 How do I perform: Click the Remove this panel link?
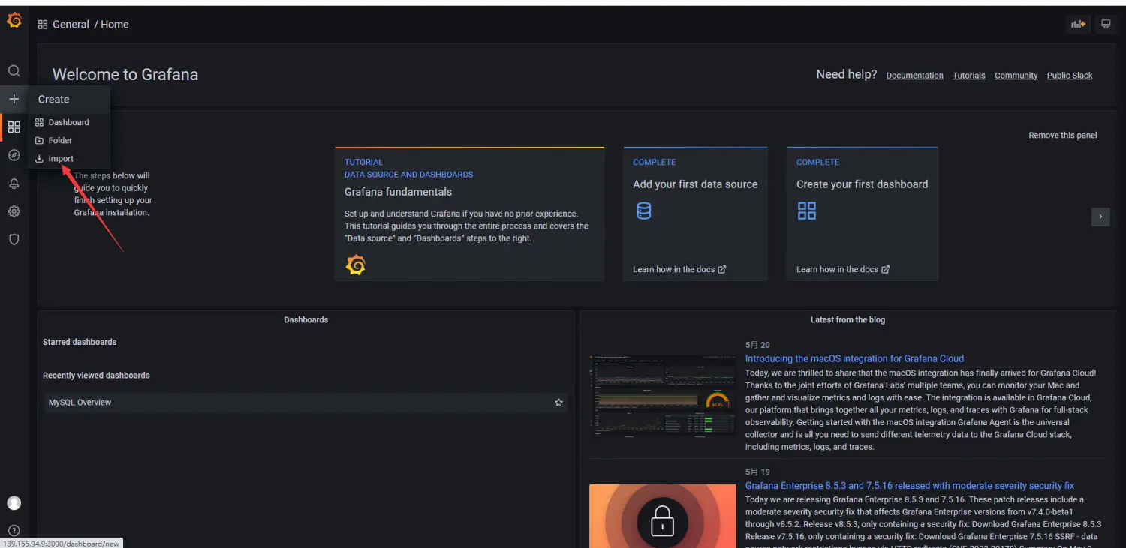(1062, 136)
